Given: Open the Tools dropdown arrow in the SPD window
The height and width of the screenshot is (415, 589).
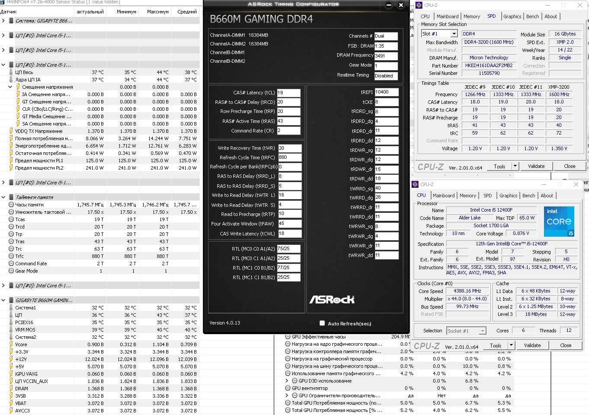Looking at the screenshot, I should [515, 166].
